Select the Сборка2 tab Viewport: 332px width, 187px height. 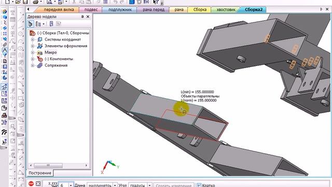pyautogui.click(x=253, y=9)
